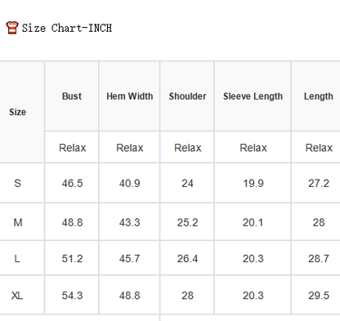Screen dimensions: 340x321
Task: Select the Hem Width column header
Action: tap(130, 96)
